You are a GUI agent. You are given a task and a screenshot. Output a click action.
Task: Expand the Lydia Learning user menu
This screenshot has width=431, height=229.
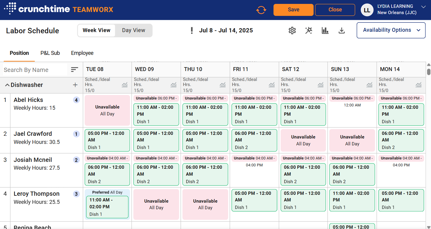(x=423, y=7)
